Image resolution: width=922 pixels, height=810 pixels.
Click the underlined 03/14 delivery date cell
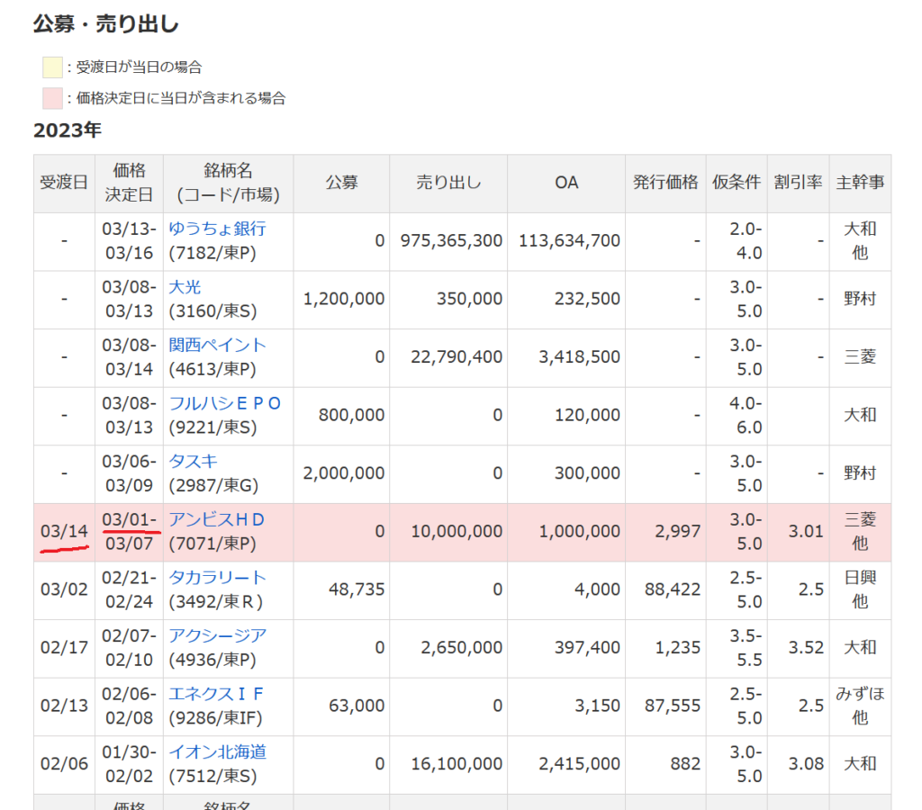[x=64, y=532]
